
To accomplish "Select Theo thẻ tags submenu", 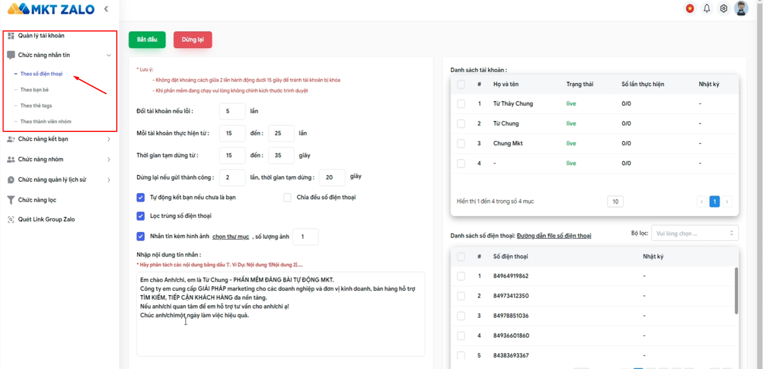I will point(36,105).
